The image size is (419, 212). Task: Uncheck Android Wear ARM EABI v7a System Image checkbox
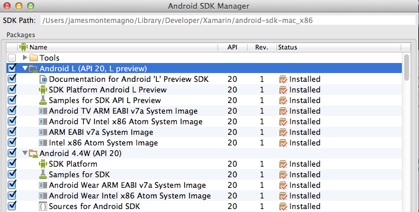[x=12, y=185]
